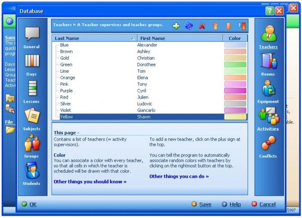Click the color swatch for Purple
Image resolution: width=302 pixels, height=218 pixels.
(x=235, y=91)
